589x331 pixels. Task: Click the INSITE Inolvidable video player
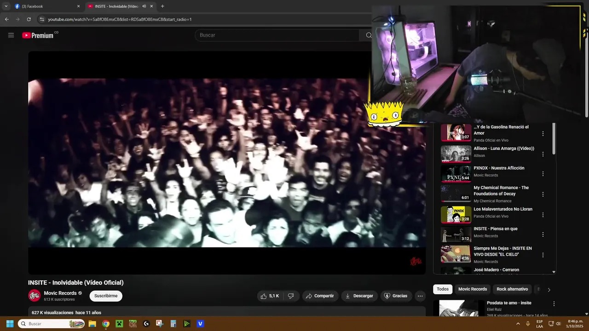(226, 163)
